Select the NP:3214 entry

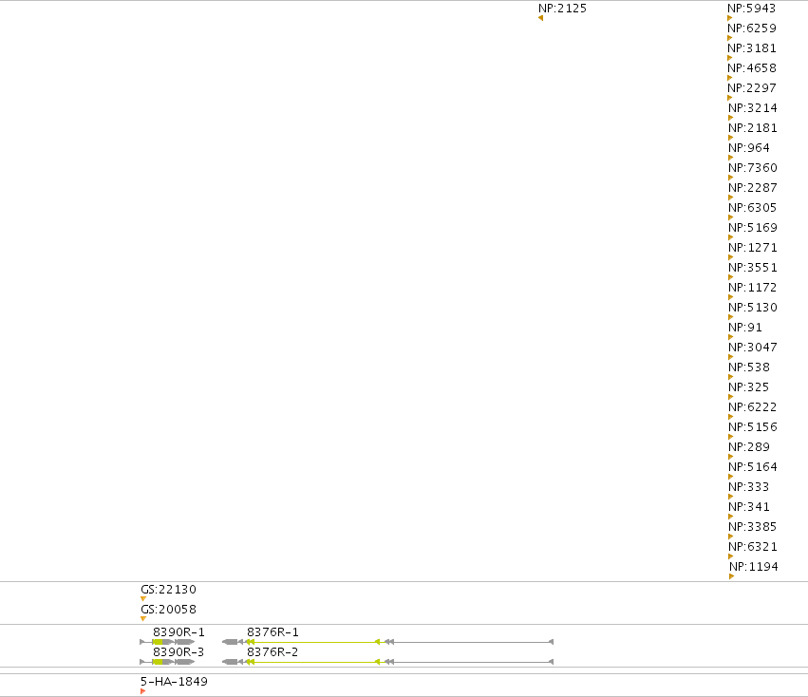tap(752, 108)
